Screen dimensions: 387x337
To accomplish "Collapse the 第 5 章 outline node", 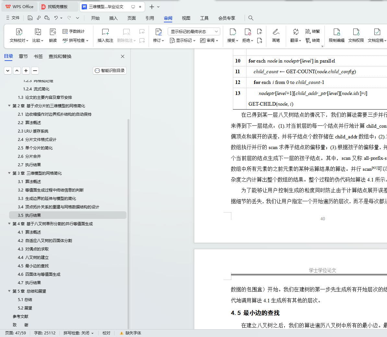I will tap(9, 291).
